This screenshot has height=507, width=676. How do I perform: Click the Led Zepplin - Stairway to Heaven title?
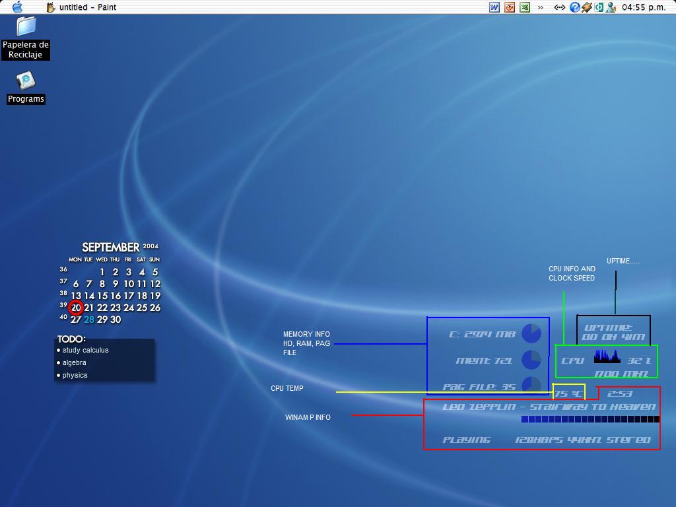coord(549,407)
